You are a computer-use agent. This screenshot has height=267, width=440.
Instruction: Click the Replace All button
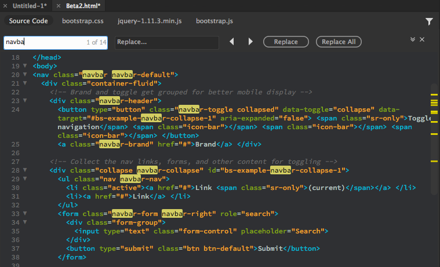[x=339, y=42]
